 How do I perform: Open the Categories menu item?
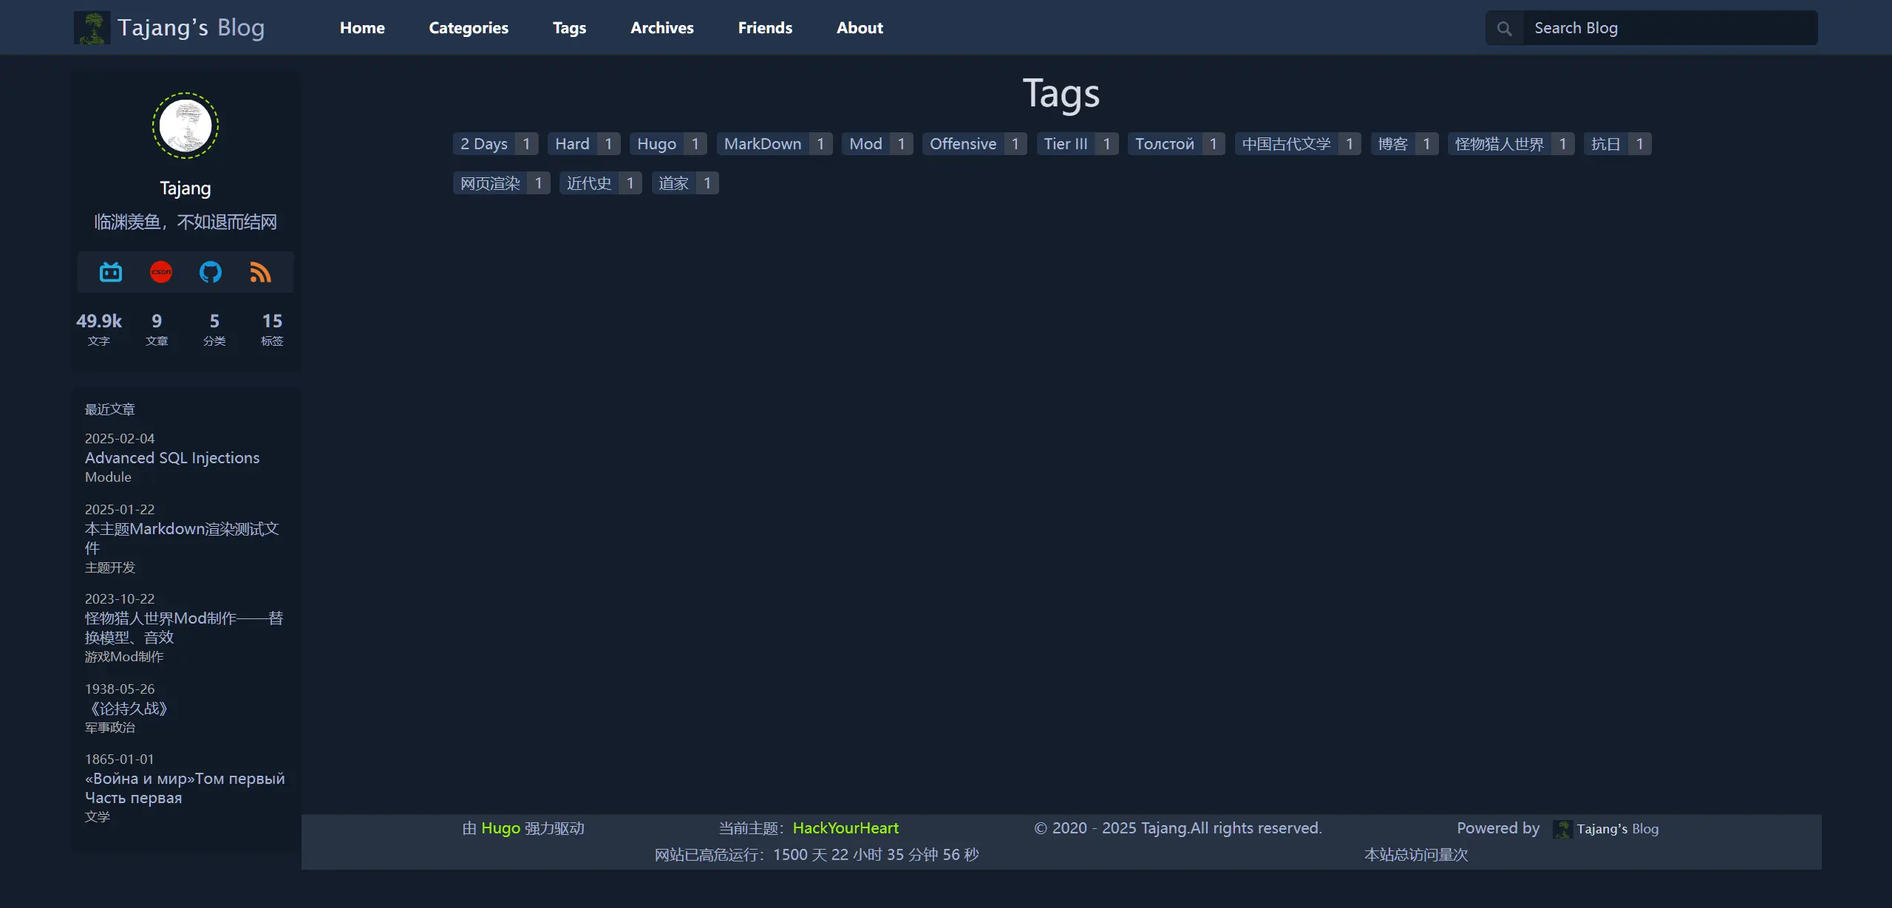pyautogui.click(x=469, y=28)
